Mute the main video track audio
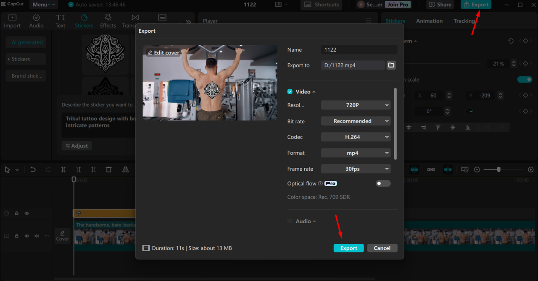The image size is (538, 281). (x=37, y=236)
